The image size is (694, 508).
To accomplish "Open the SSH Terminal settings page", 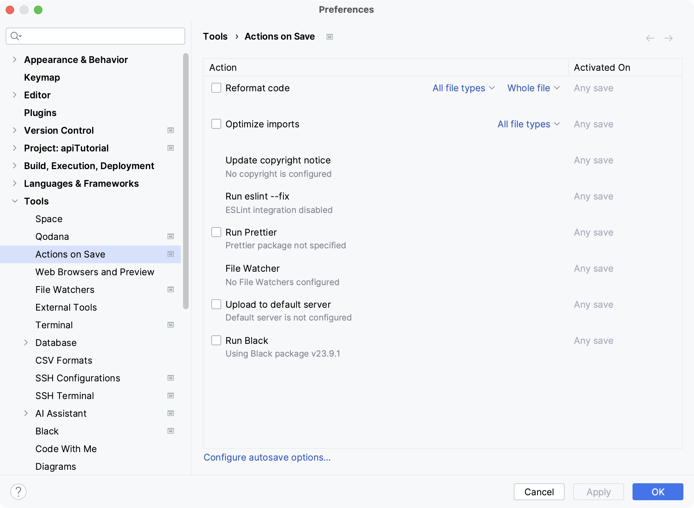I will pos(65,396).
